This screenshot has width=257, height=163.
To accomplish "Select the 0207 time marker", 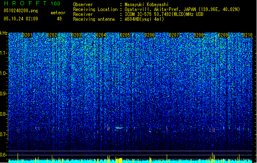I will [x=174, y=35].
